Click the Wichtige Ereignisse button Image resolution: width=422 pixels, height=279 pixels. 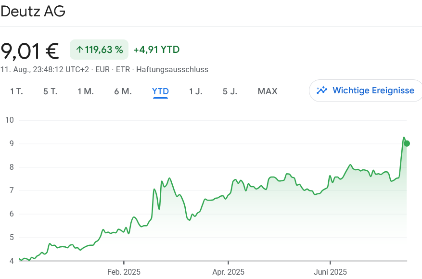(x=365, y=90)
